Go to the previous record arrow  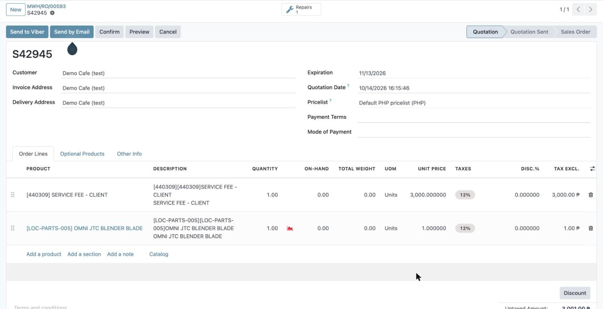579,9
